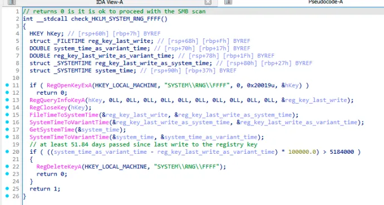Click the IDA View-A tab icon
The height and width of the screenshot is (205, 384).
[12, 2]
